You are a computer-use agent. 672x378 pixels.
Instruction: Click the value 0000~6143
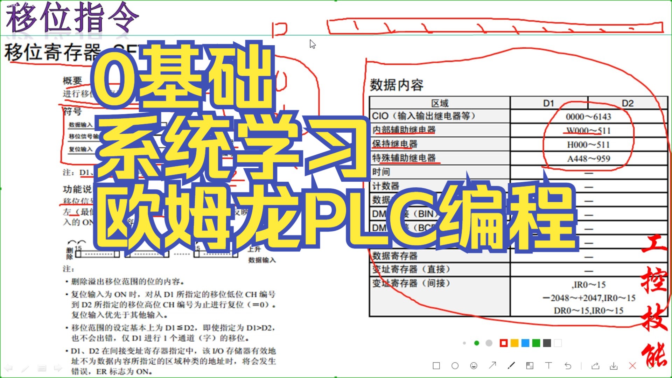tap(588, 117)
